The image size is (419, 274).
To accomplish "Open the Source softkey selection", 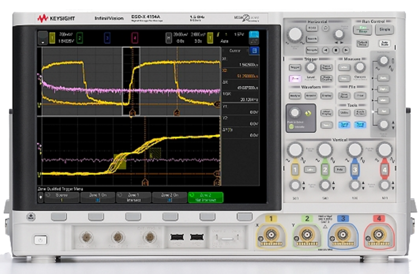I will click(62, 198).
